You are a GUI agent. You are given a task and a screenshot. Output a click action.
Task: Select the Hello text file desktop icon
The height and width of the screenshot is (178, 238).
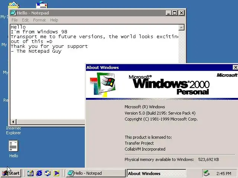tap(13, 149)
